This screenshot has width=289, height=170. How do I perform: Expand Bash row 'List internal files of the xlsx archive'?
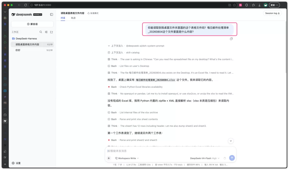click(133, 113)
